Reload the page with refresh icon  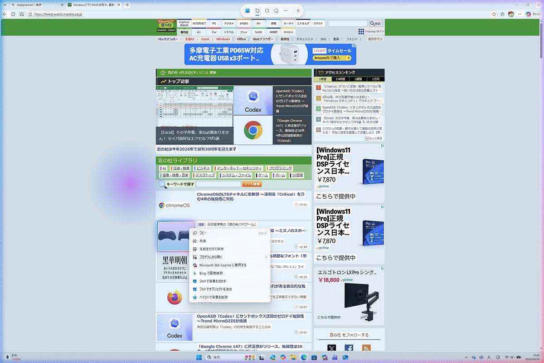pyautogui.click(x=13, y=14)
